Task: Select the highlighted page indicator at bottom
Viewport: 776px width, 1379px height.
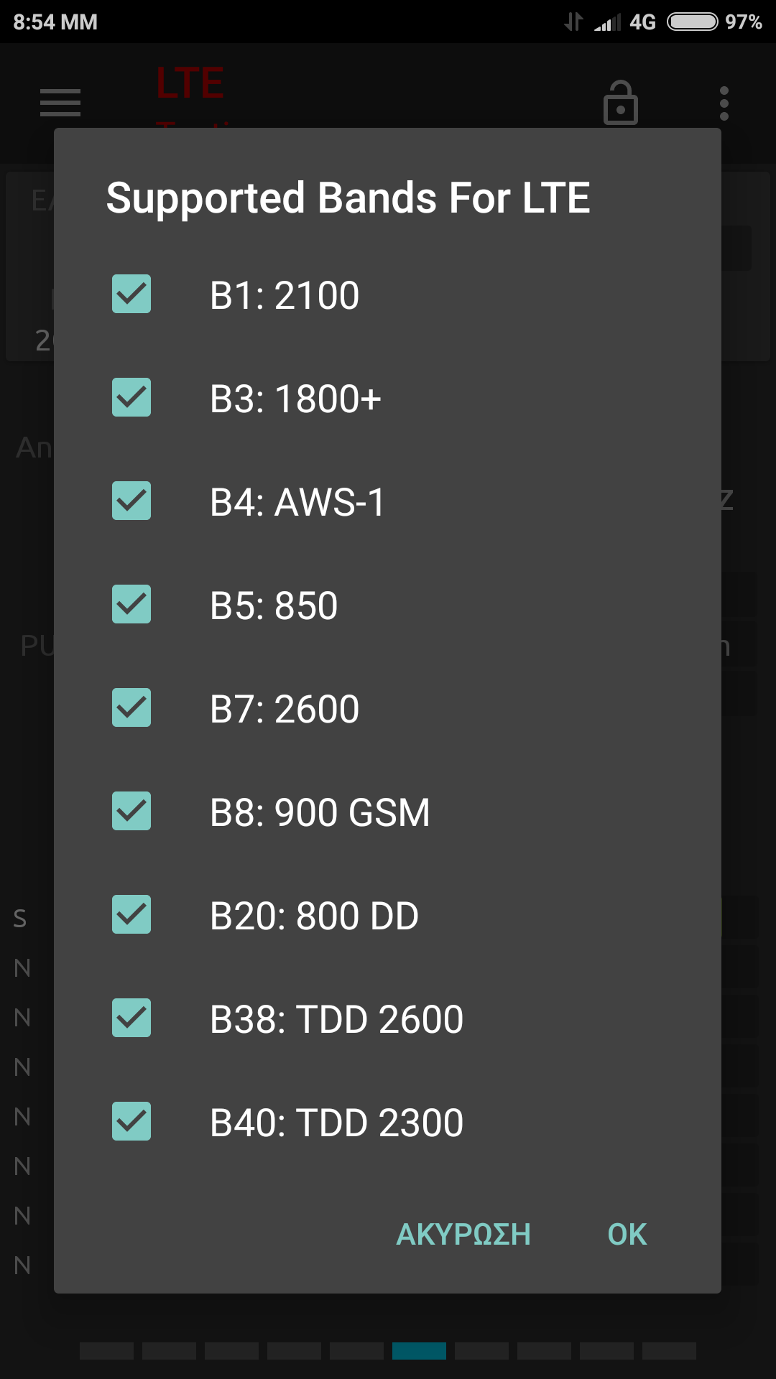Action: pos(419,1351)
